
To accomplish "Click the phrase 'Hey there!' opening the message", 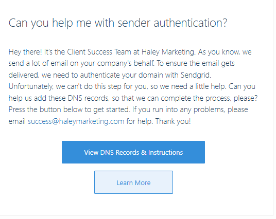I will click(x=25, y=52).
